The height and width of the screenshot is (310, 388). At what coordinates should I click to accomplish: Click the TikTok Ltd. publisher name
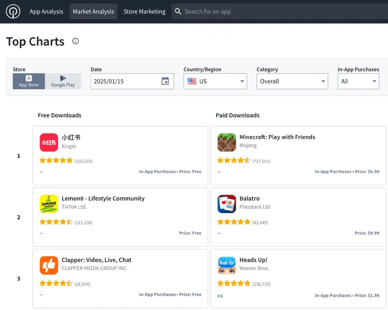click(x=74, y=207)
